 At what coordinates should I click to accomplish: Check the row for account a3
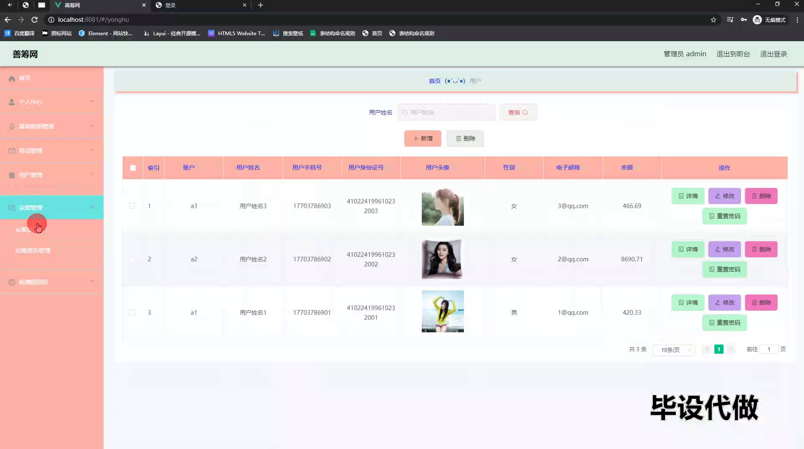click(x=132, y=206)
